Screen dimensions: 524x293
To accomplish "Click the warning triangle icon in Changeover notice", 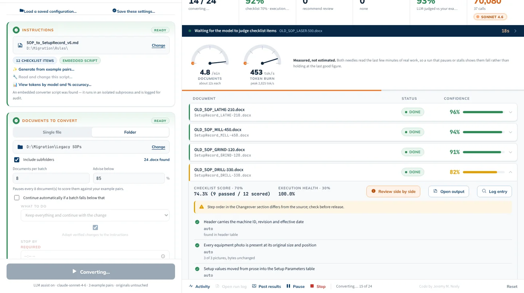I will [201, 207].
